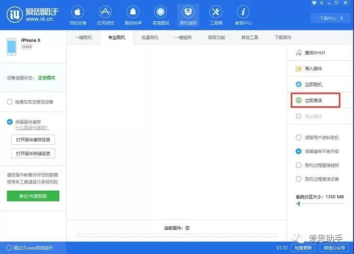Click 查询SHSH text label
This screenshot has width=354, height=254.
[x=315, y=53]
